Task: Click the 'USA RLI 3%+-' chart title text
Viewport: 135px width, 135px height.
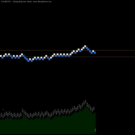Action: click(x=6, y=2)
